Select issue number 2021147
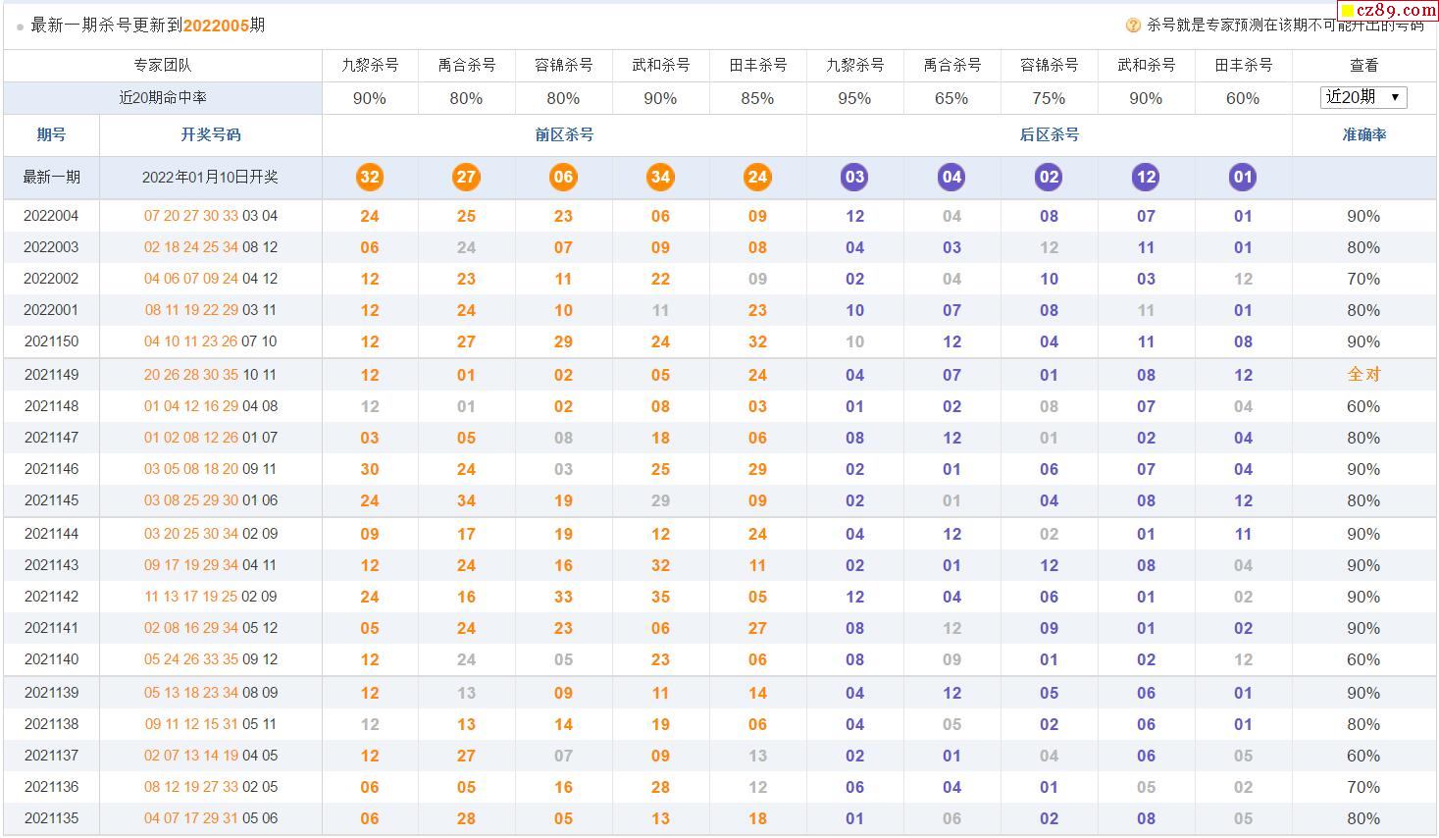1439x838 pixels. (51, 438)
